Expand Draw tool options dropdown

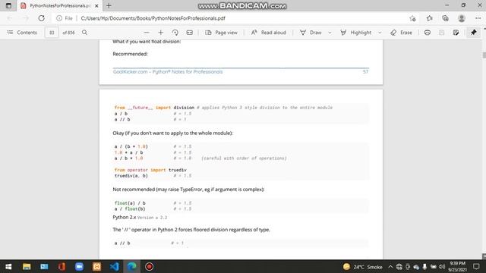[x=330, y=33]
